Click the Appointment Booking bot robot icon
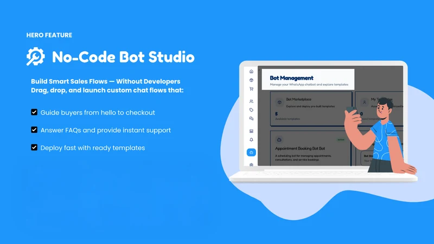 279,140
